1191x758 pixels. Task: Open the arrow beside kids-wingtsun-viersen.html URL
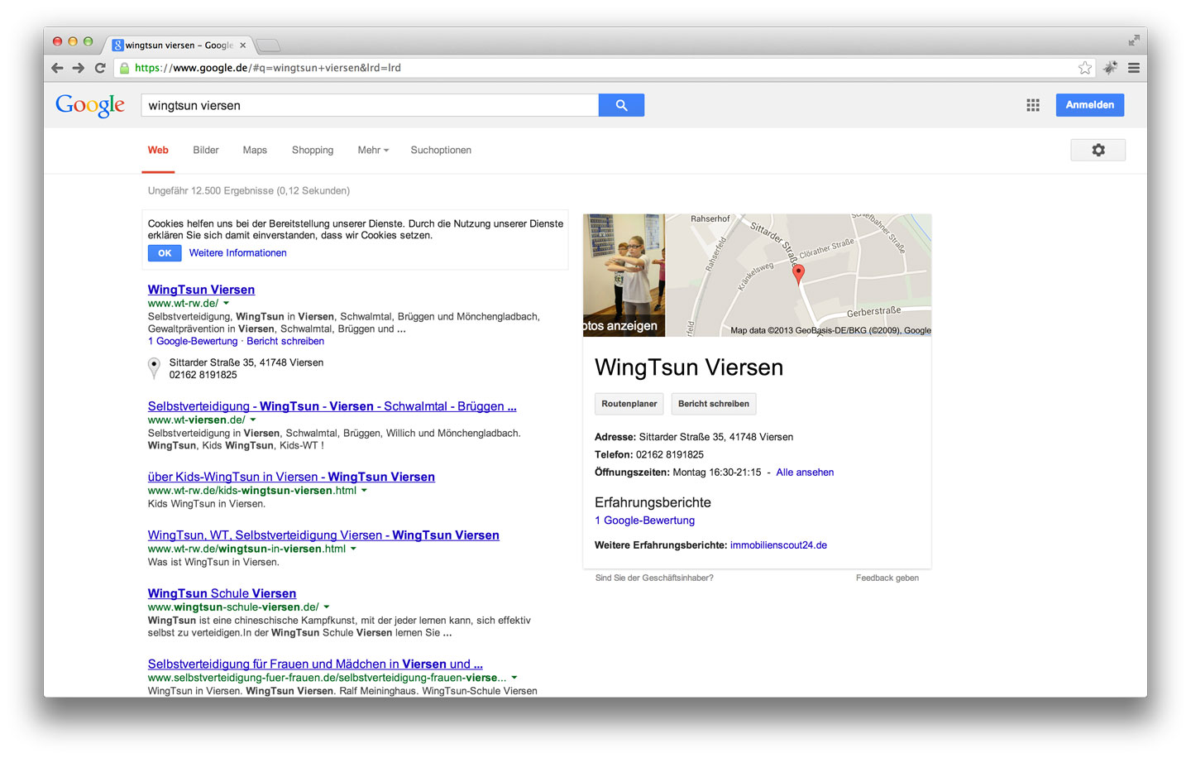click(x=364, y=491)
